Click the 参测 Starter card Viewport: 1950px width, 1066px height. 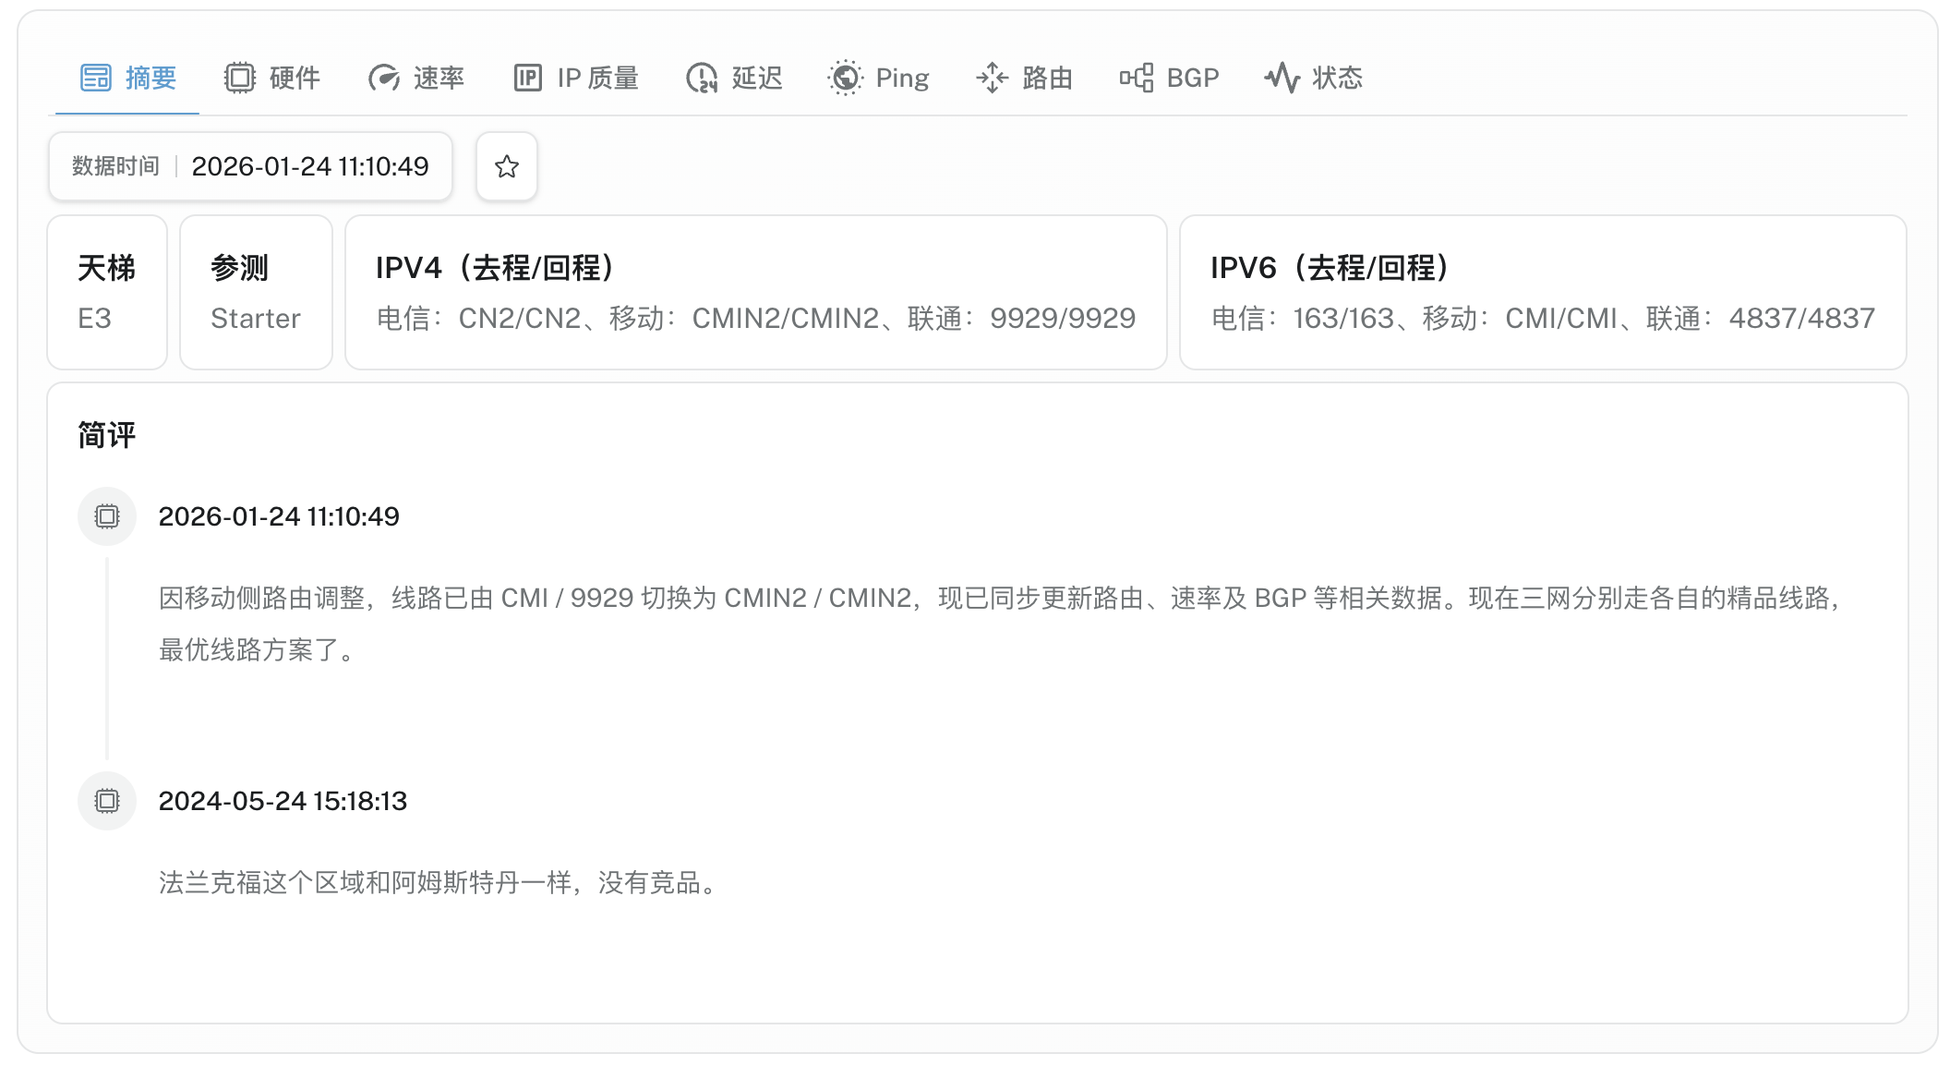(x=256, y=292)
